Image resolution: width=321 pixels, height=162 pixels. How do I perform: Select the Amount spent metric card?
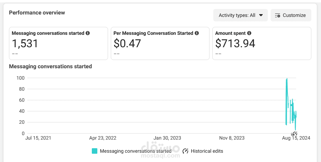coord(262,43)
